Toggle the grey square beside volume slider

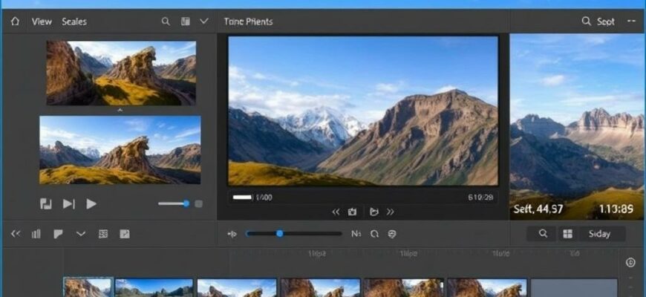point(198,203)
